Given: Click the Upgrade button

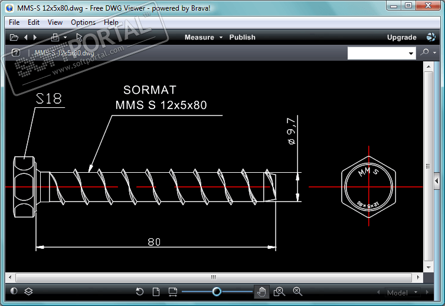Looking at the screenshot, I should point(401,37).
